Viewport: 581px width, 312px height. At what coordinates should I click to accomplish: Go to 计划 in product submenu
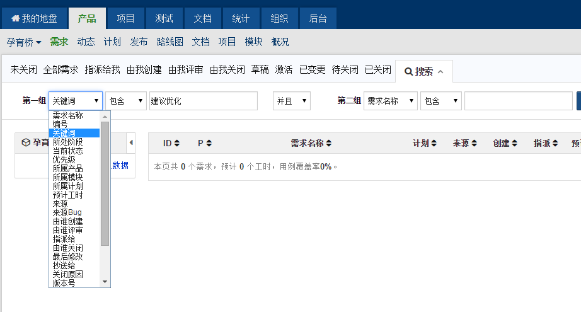(x=112, y=42)
